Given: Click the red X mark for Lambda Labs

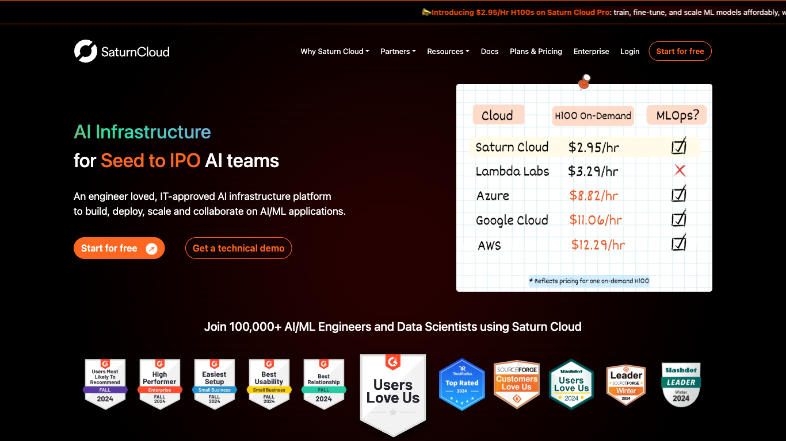Looking at the screenshot, I should click(680, 171).
